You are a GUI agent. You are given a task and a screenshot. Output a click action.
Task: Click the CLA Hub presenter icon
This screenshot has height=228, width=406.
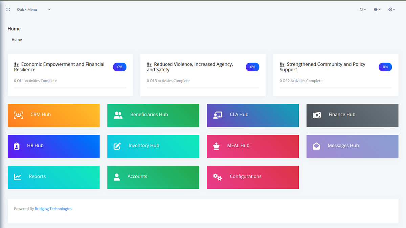coord(218,115)
